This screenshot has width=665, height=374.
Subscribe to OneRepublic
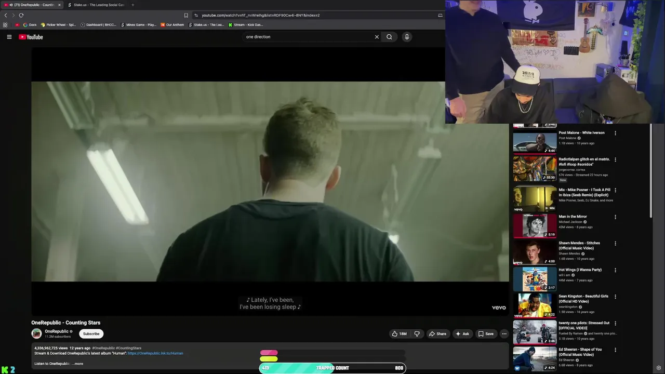point(91,333)
